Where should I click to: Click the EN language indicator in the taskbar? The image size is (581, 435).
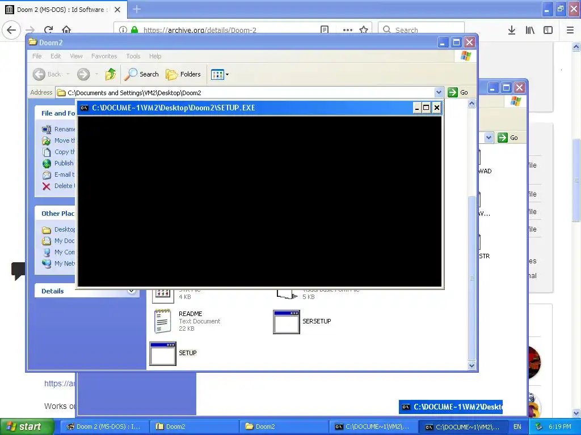point(517,427)
